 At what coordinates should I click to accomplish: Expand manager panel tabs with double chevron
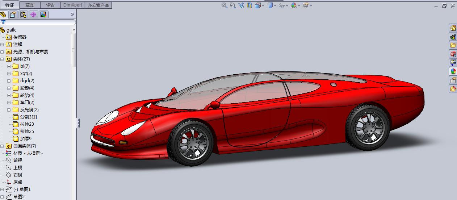pyautogui.click(x=72, y=14)
